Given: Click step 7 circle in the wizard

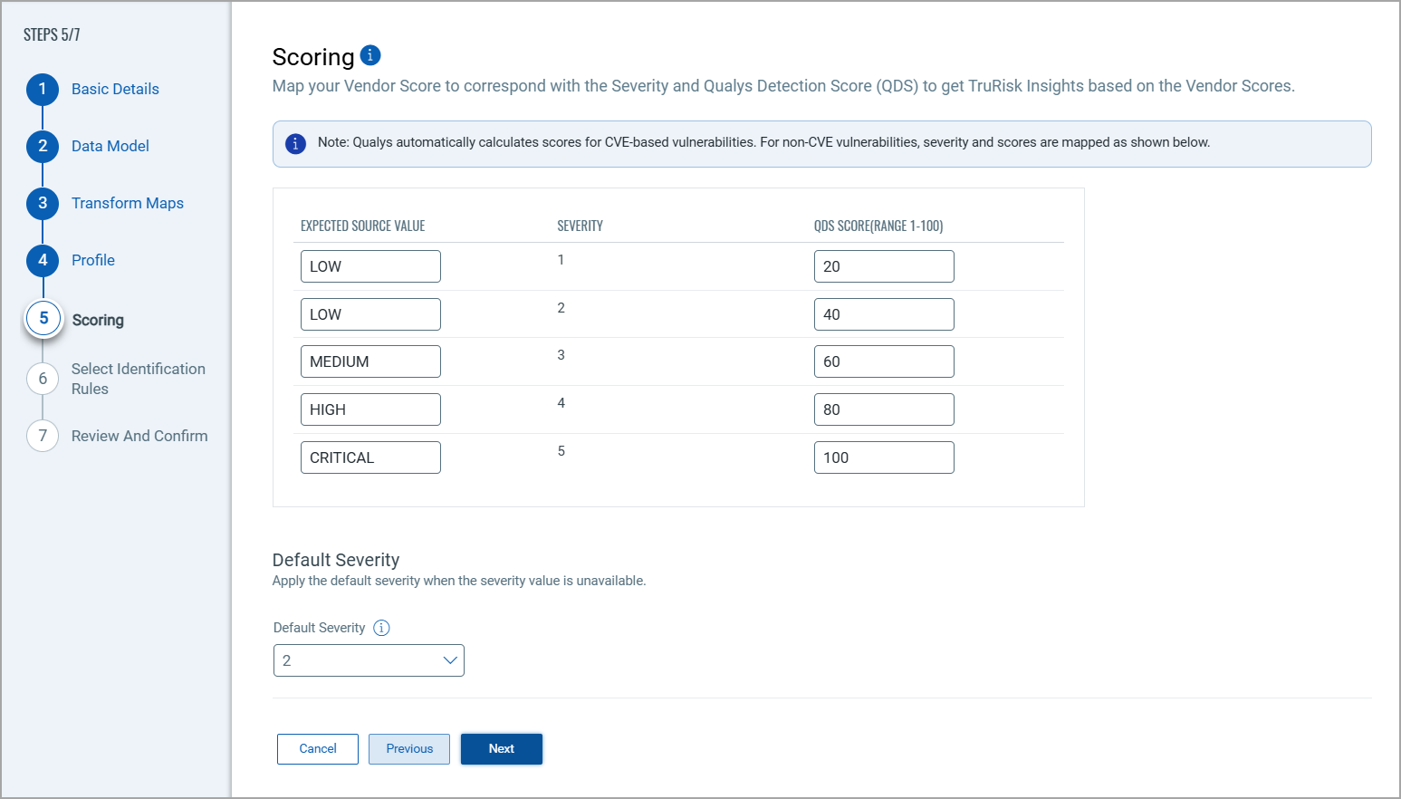Looking at the screenshot, I should (43, 436).
